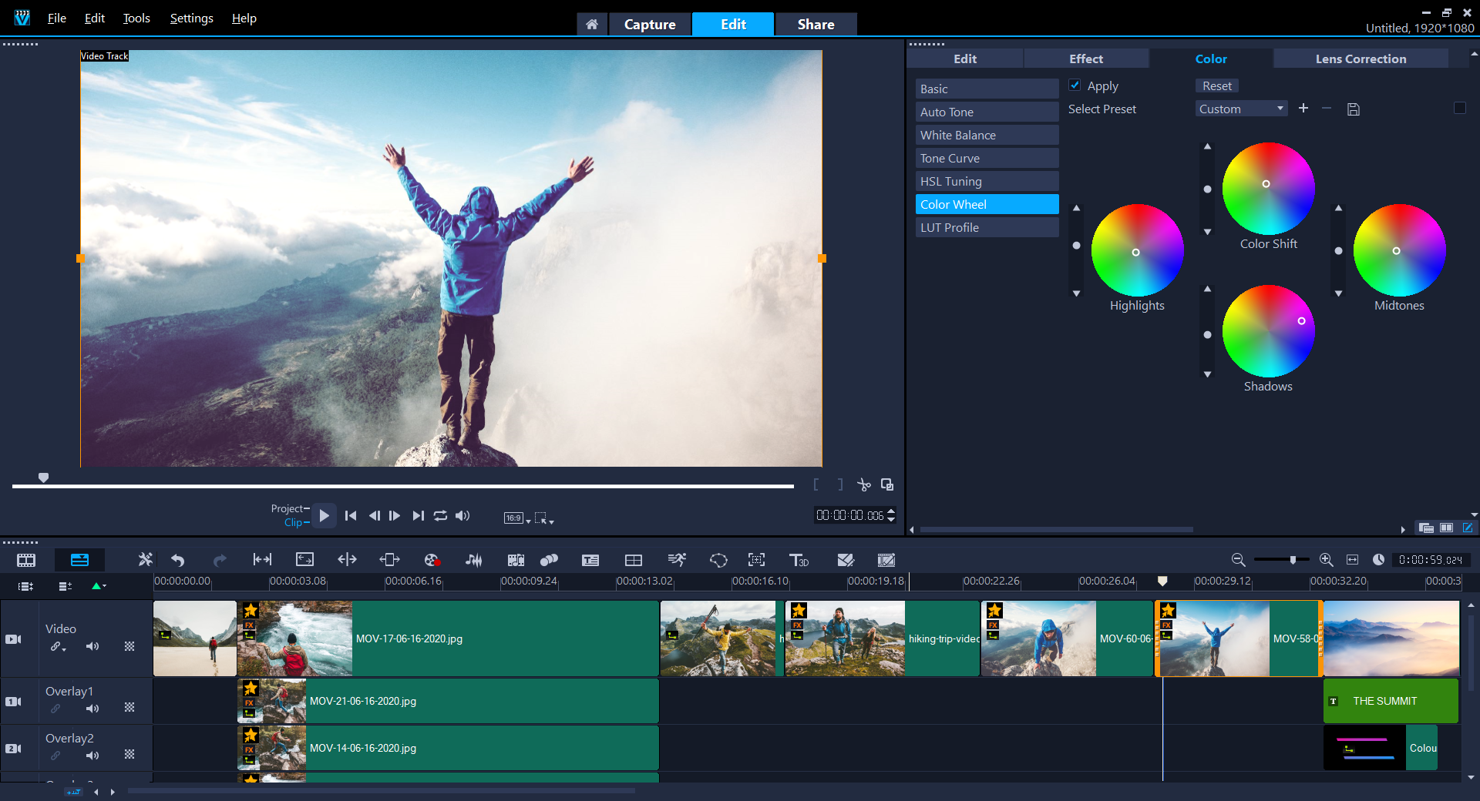Mute audio on the Overlay1 track
Screen dimensions: 1480x801
tap(92, 709)
